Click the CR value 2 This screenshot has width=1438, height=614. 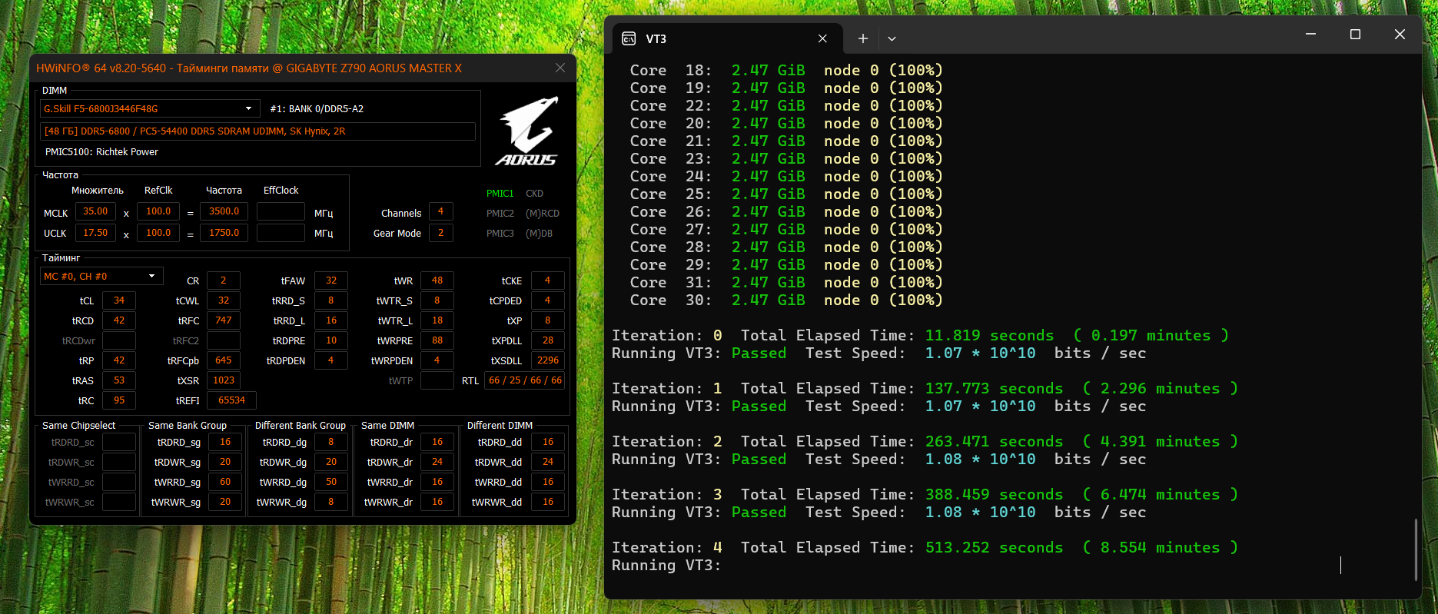pos(224,280)
